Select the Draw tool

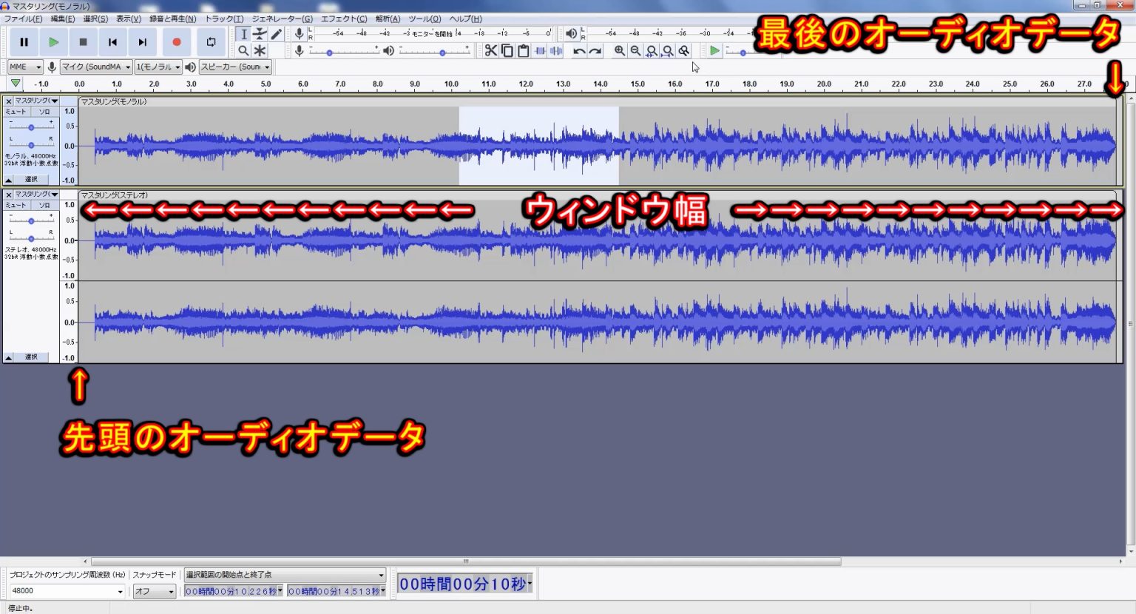(x=277, y=34)
